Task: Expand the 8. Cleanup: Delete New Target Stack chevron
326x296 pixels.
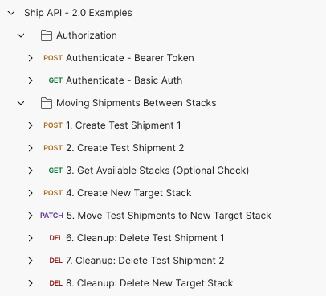Action: pos(31,283)
